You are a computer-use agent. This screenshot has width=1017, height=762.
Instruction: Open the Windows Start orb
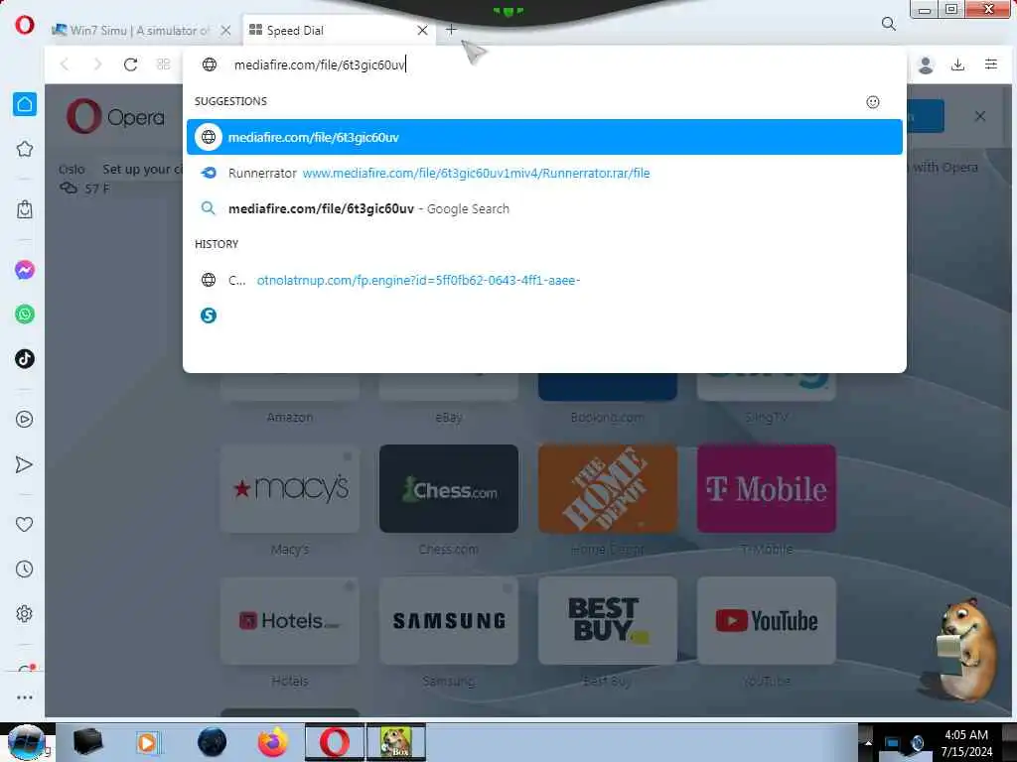click(26, 742)
